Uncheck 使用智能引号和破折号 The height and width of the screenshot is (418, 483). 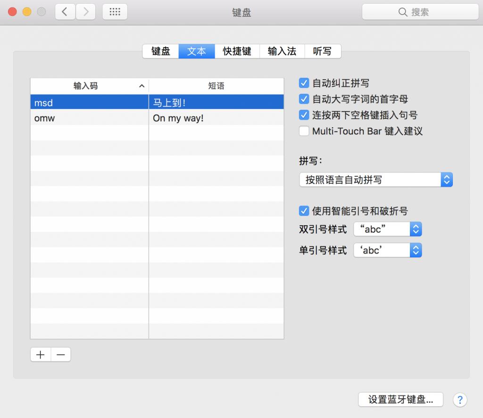click(304, 211)
